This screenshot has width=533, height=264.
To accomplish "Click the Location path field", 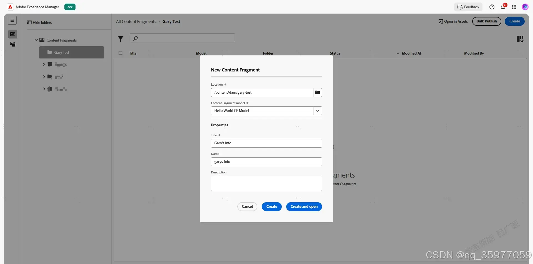I will pyautogui.click(x=262, y=93).
